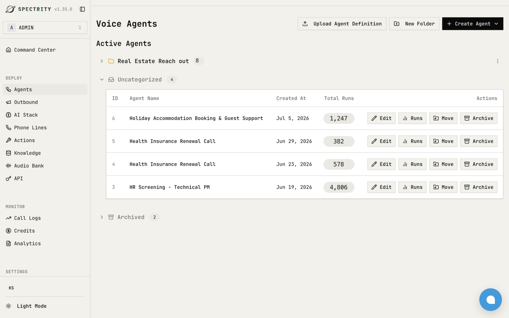View Call Logs
509x318 pixels.
(x=45, y=218)
